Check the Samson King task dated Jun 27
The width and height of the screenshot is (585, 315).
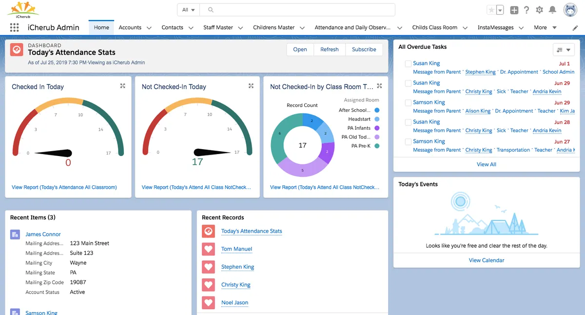tap(408, 142)
